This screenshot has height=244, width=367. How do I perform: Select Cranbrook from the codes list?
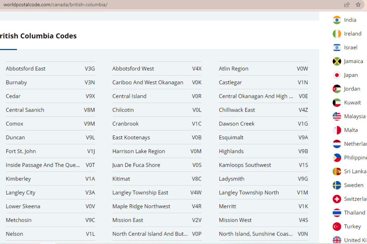[125, 124]
